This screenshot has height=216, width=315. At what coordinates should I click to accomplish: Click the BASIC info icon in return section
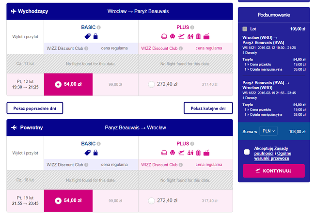pyautogui.click(x=99, y=144)
